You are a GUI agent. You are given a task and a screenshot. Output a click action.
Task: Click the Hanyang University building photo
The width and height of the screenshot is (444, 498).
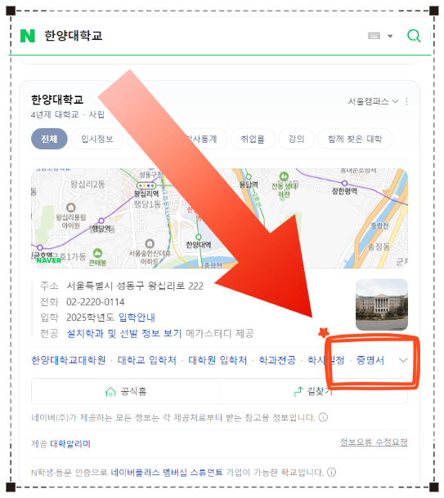pyautogui.click(x=382, y=305)
